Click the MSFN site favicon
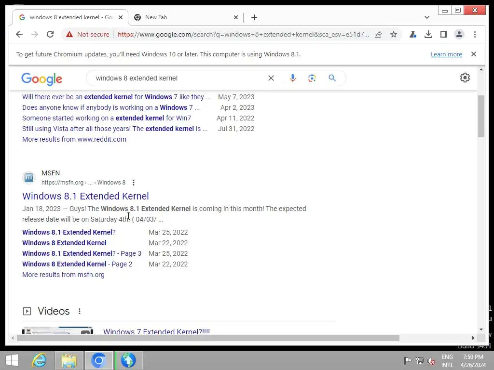The height and width of the screenshot is (370, 494). (x=28, y=178)
